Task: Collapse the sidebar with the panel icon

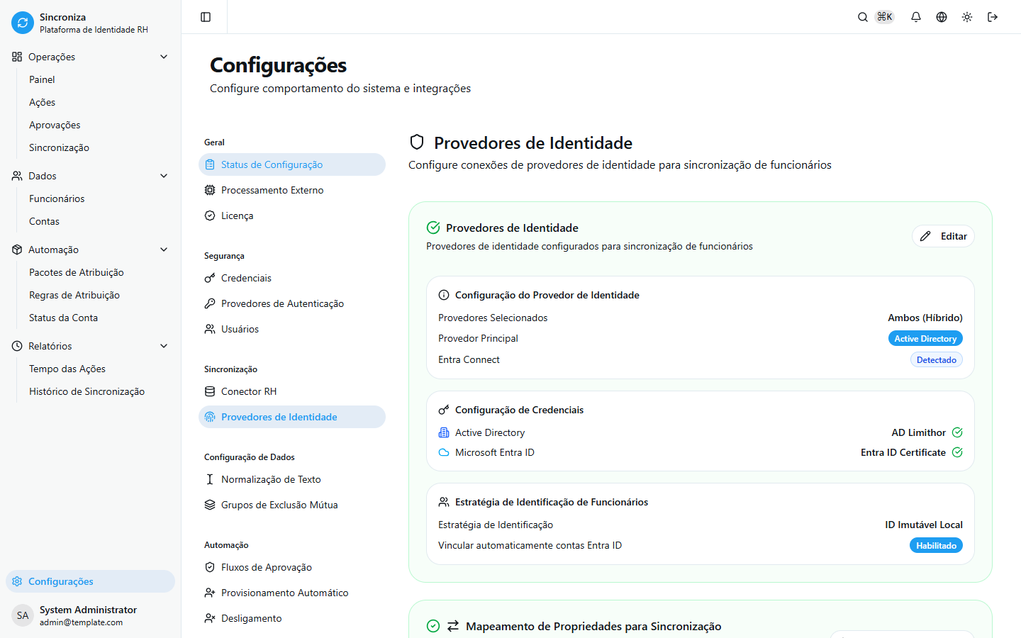Action: [204, 16]
